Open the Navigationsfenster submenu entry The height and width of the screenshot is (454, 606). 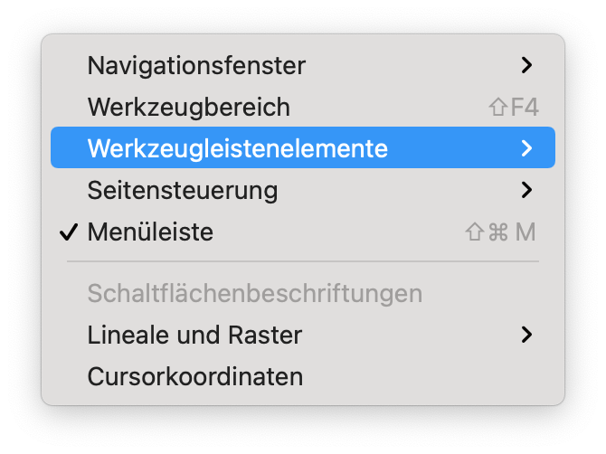[196, 65]
